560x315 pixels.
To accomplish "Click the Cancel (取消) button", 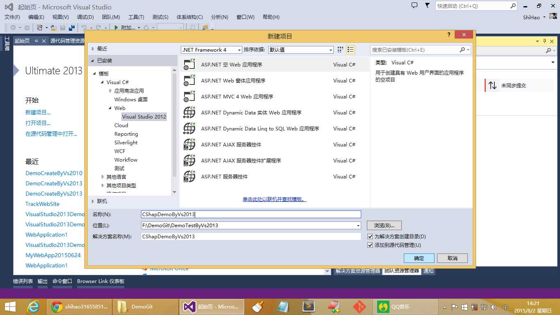I will coord(453,258).
